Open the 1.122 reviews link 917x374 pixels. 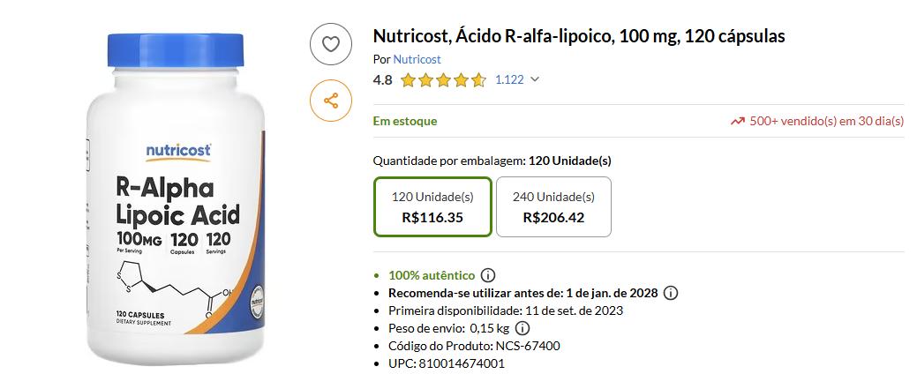(509, 79)
